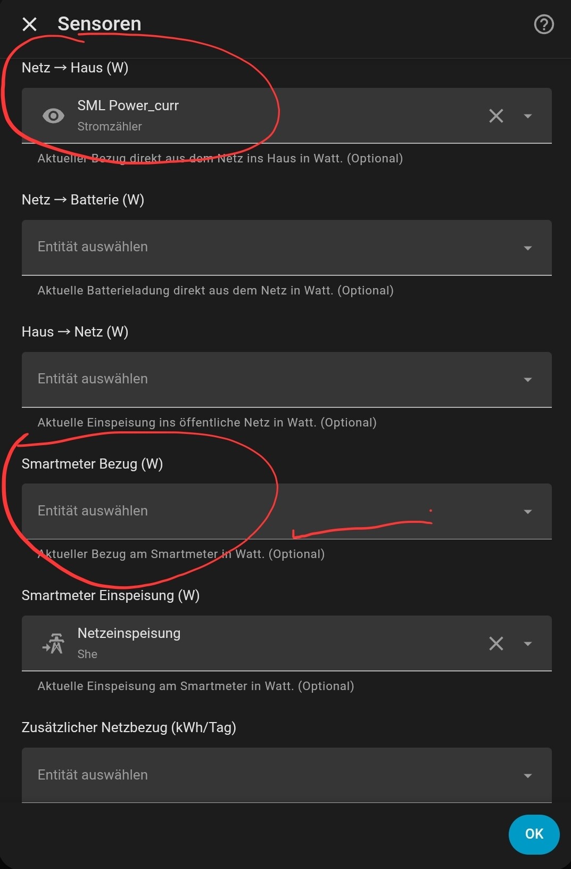Image resolution: width=571 pixels, height=869 pixels.
Task: Expand the Netz → Haus entity dropdown arrow
Action: click(528, 116)
